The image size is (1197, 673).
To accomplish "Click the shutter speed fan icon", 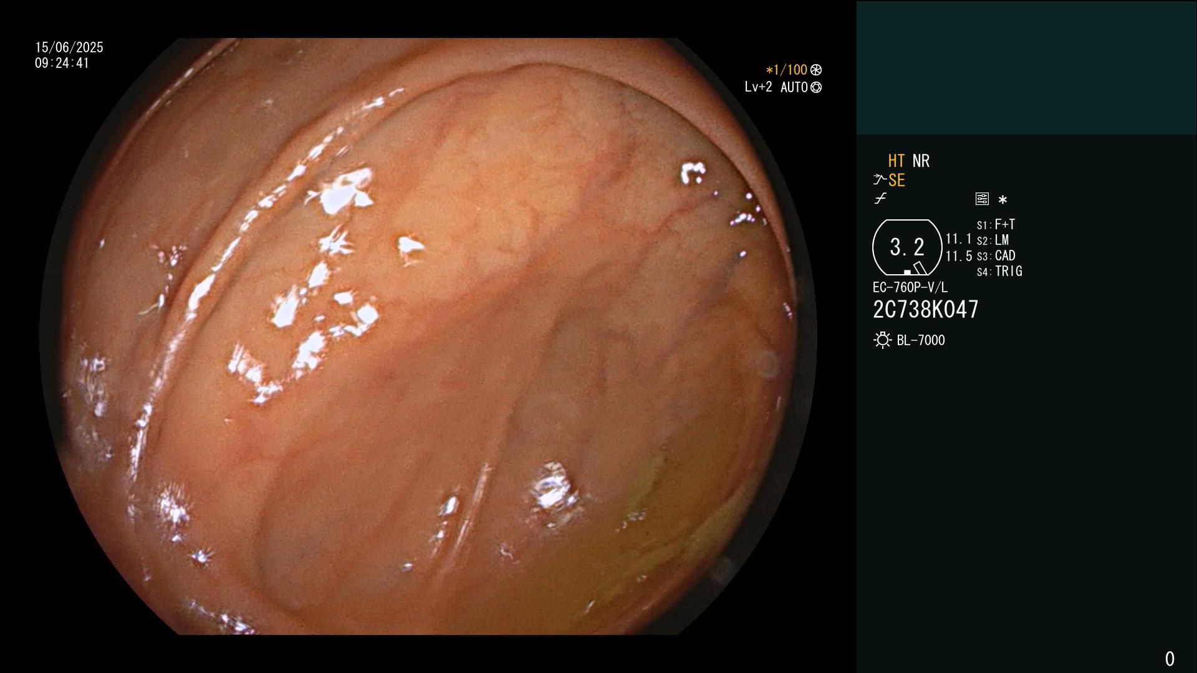I will (816, 70).
